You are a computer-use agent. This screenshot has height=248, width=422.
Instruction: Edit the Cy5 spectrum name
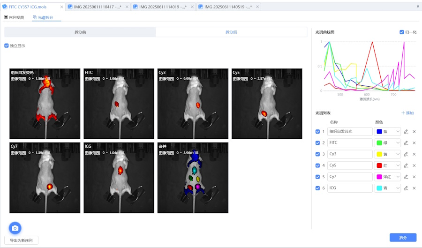click(350, 165)
